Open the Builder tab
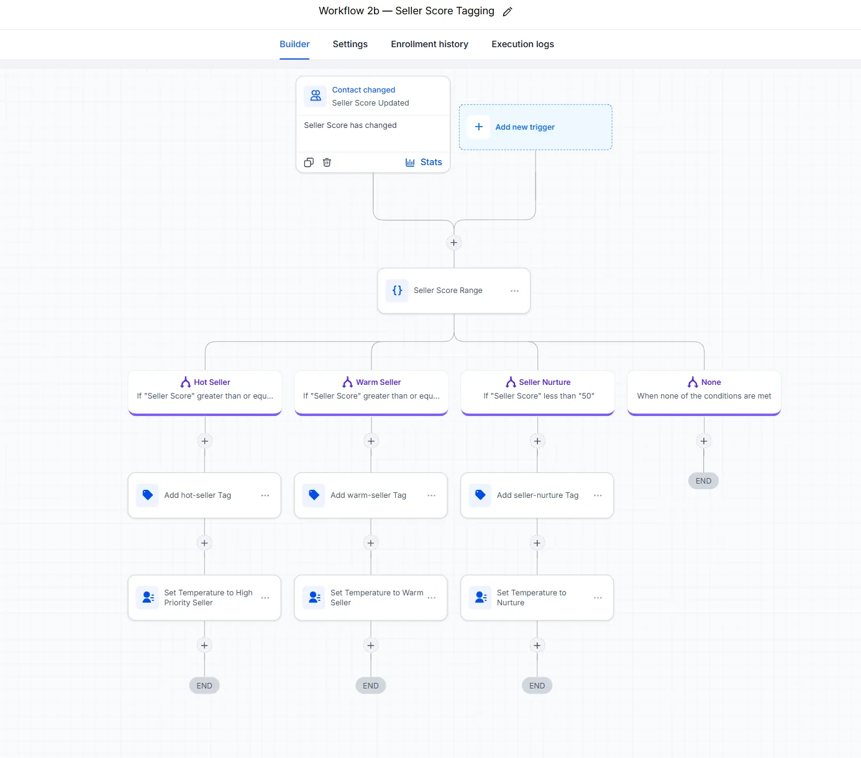The width and height of the screenshot is (861, 758). 294,44
